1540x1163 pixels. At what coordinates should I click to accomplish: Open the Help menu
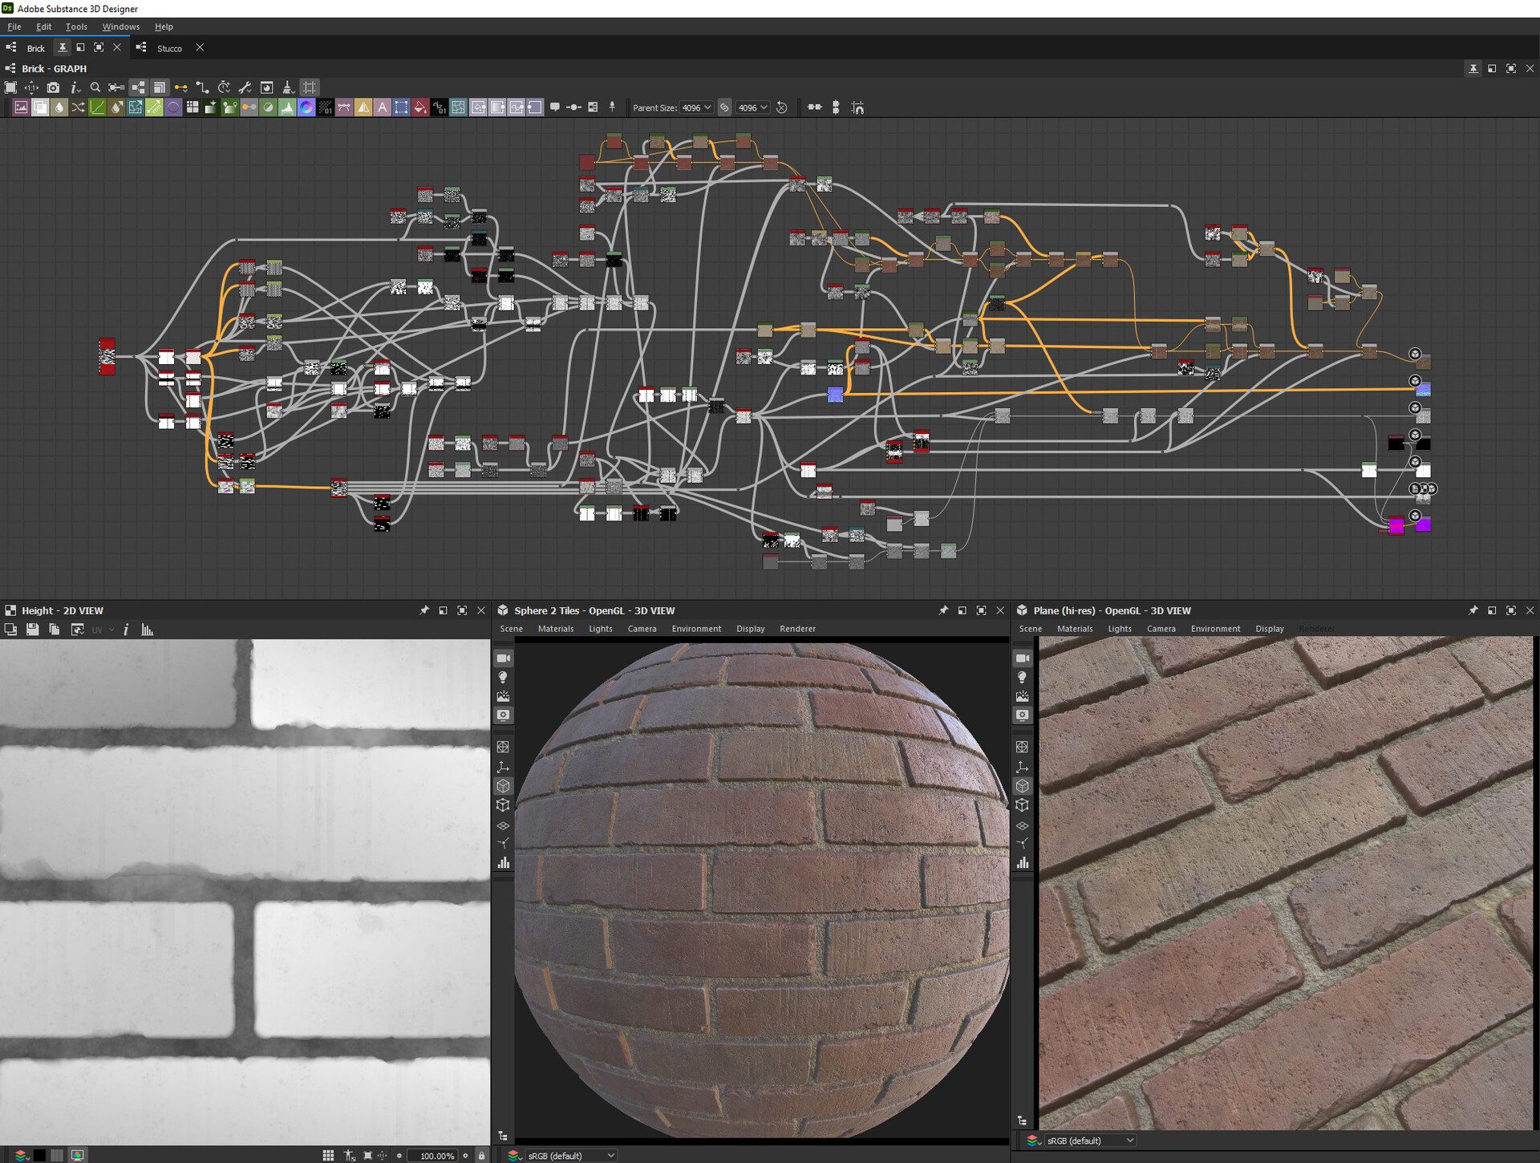pyautogui.click(x=164, y=26)
